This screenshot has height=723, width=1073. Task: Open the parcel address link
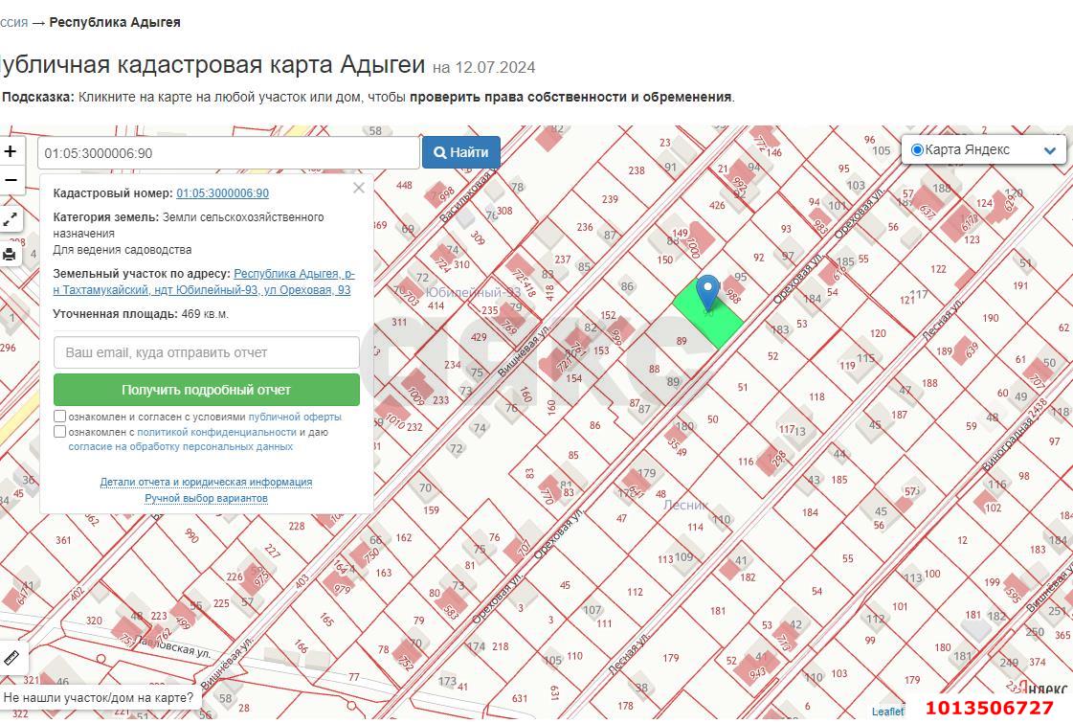(292, 282)
